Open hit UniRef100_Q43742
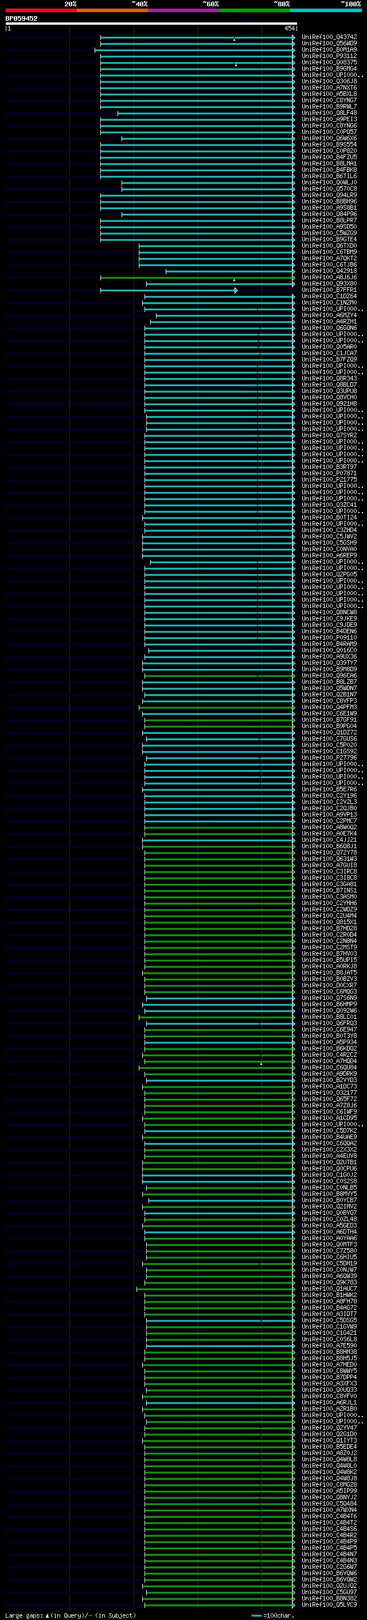This screenshot has height=1620, width=367. (329, 37)
